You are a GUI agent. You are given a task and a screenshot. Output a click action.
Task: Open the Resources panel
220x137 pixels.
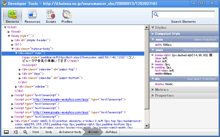(x=32, y=16)
